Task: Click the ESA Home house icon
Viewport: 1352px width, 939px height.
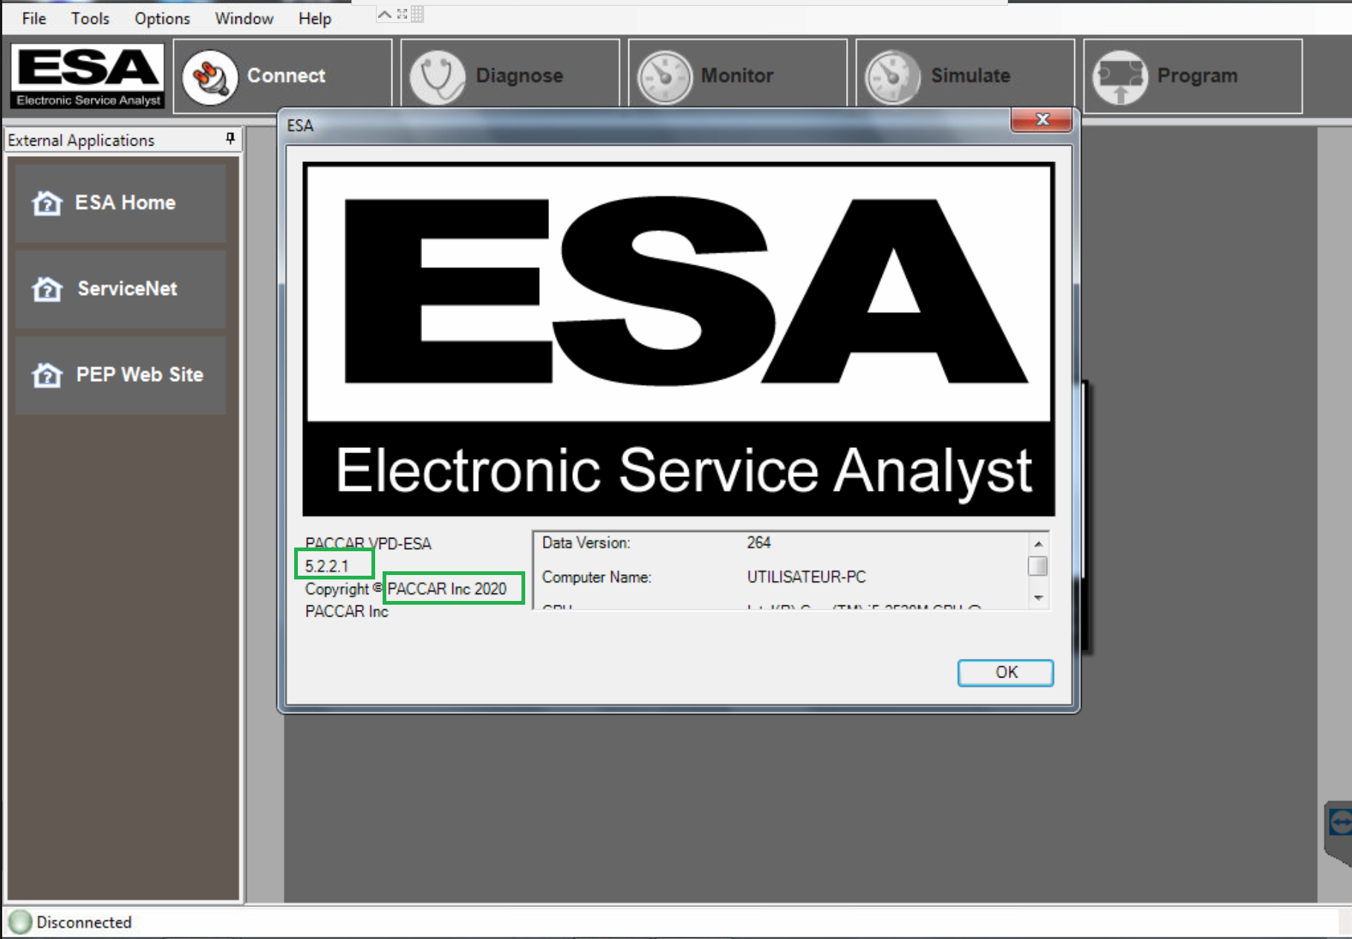Action: pos(47,203)
